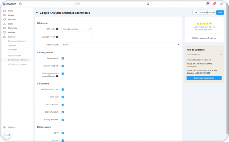Go back with the arrow icon

tap(37, 13)
